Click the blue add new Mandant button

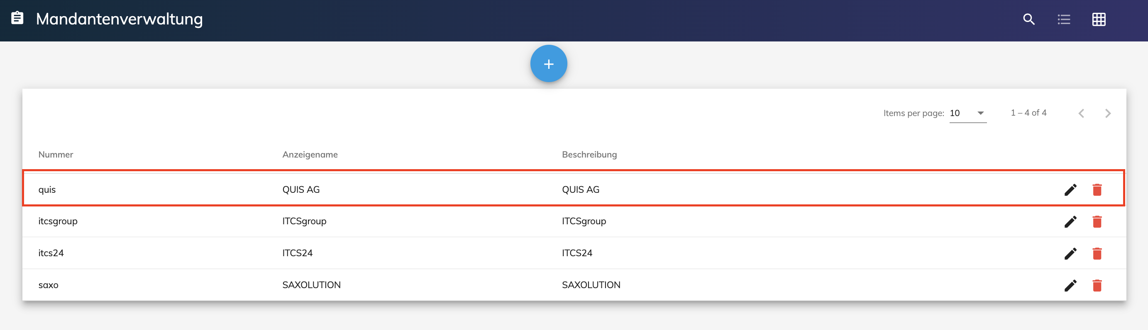click(549, 64)
